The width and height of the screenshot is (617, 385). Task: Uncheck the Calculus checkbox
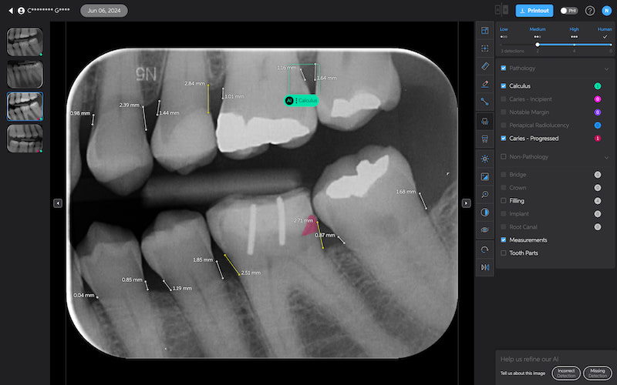(504, 86)
